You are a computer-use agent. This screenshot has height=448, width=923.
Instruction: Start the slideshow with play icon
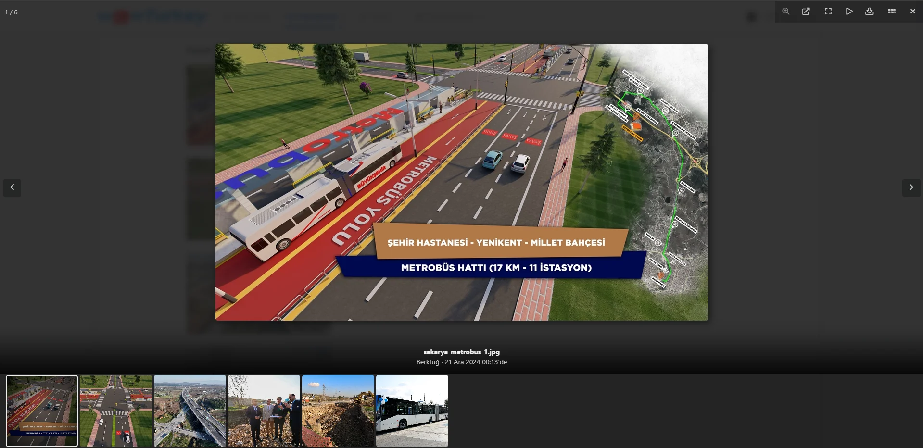point(849,12)
